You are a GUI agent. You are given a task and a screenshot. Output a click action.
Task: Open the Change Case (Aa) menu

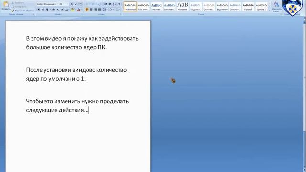(67, 10)
